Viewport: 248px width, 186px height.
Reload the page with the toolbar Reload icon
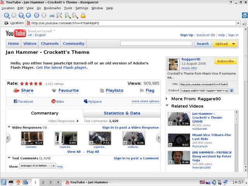pyautogui.click(x=36, y=15)
